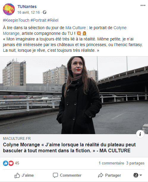Click the Commenter speech bubble button
This screenshot has width=148, height=182.
coord(67,175)
